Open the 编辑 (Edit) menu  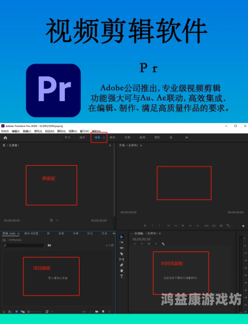point(16,131)
